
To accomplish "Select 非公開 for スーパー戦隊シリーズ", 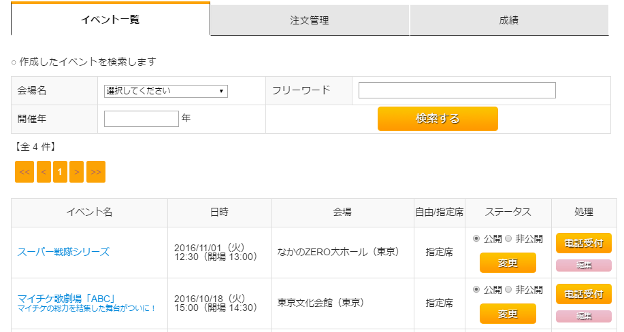I will [508, 239].
